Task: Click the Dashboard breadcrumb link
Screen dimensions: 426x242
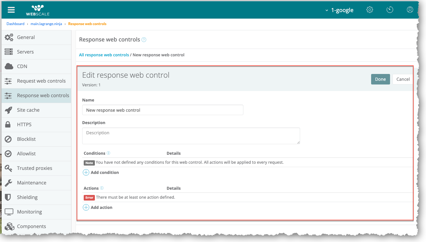Action: tap(16, 24)
